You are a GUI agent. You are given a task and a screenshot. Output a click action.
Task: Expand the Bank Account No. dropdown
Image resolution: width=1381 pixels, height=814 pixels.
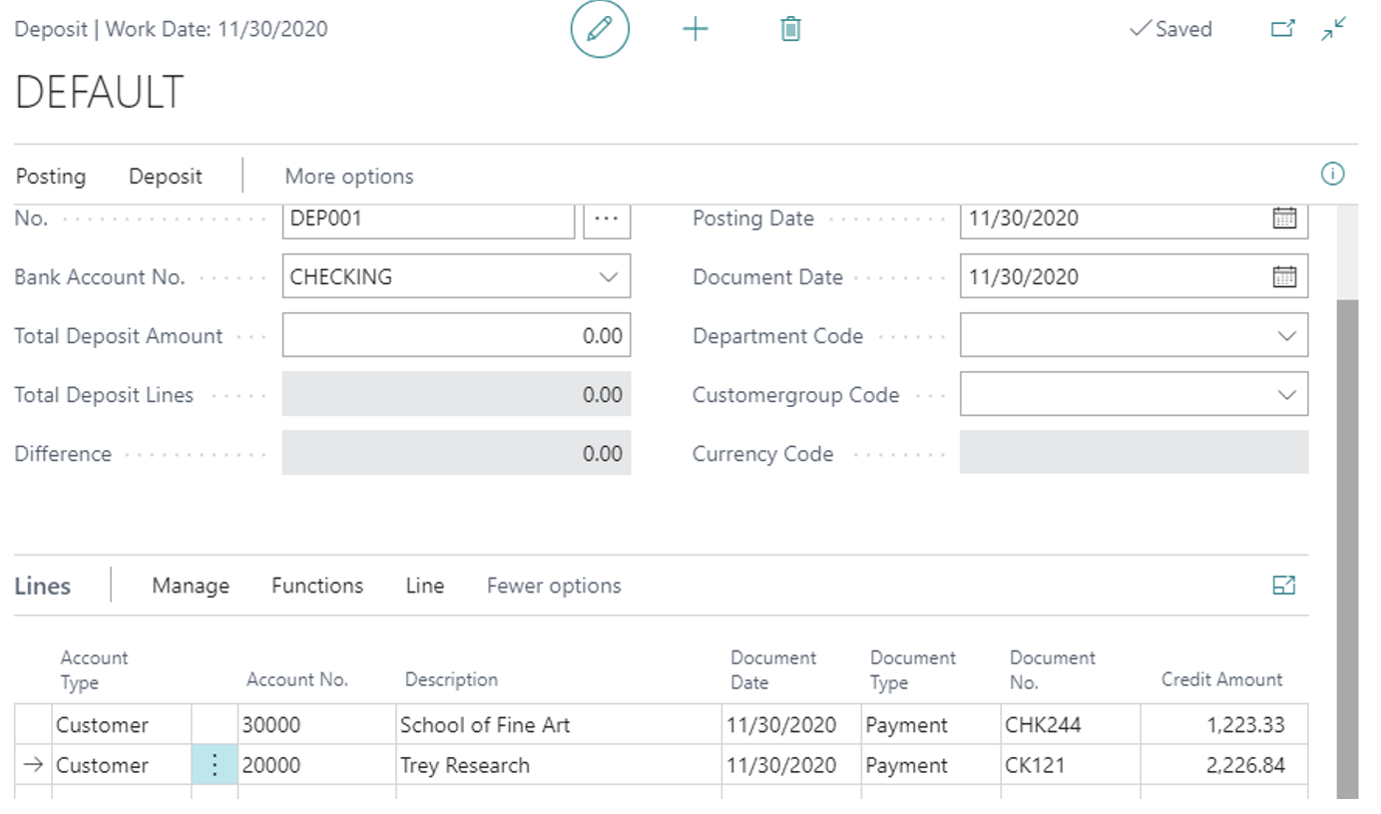[x=609, y=276]
